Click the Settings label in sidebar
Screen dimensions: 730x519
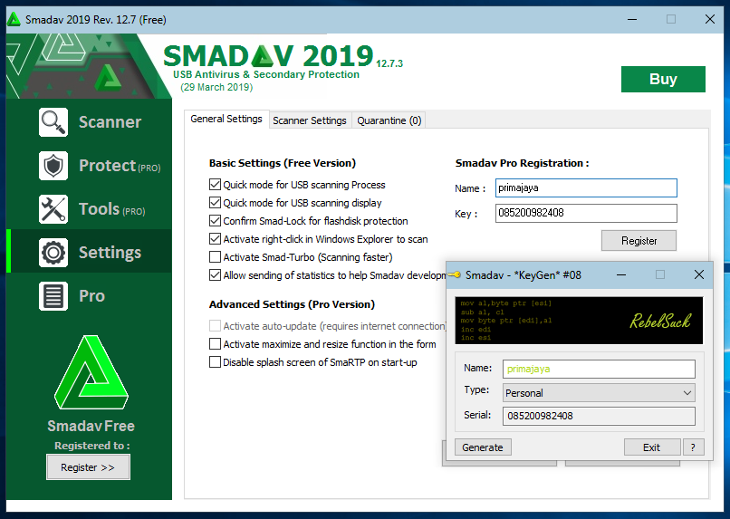(x=110, y=253)
